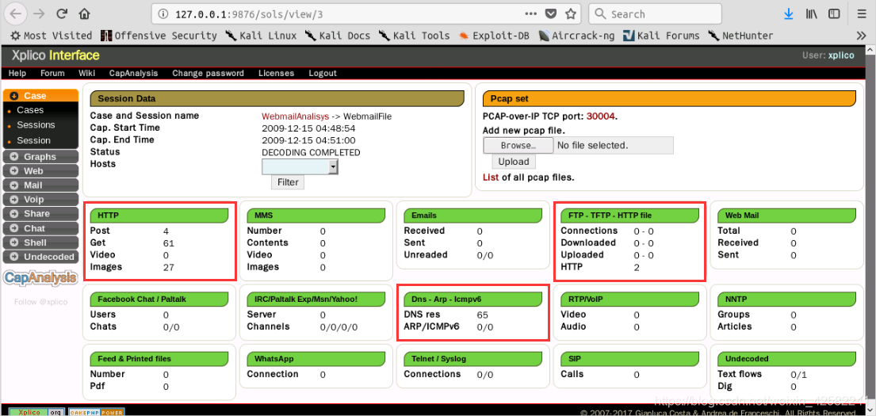Open Kali Tools bookmark

(414, 36)
